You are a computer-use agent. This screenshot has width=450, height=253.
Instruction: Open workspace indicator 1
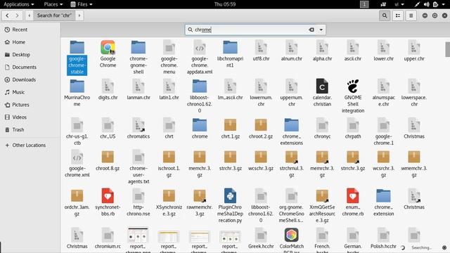point(364,4)
